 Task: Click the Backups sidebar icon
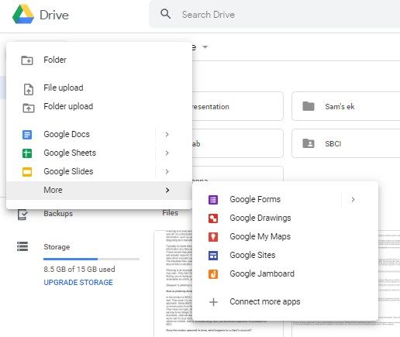pyautogui.click(x=22, y=215)
